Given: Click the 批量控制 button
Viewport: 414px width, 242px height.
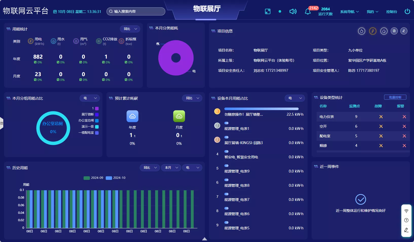Looking at the screenshot, I should coord(395,97).
